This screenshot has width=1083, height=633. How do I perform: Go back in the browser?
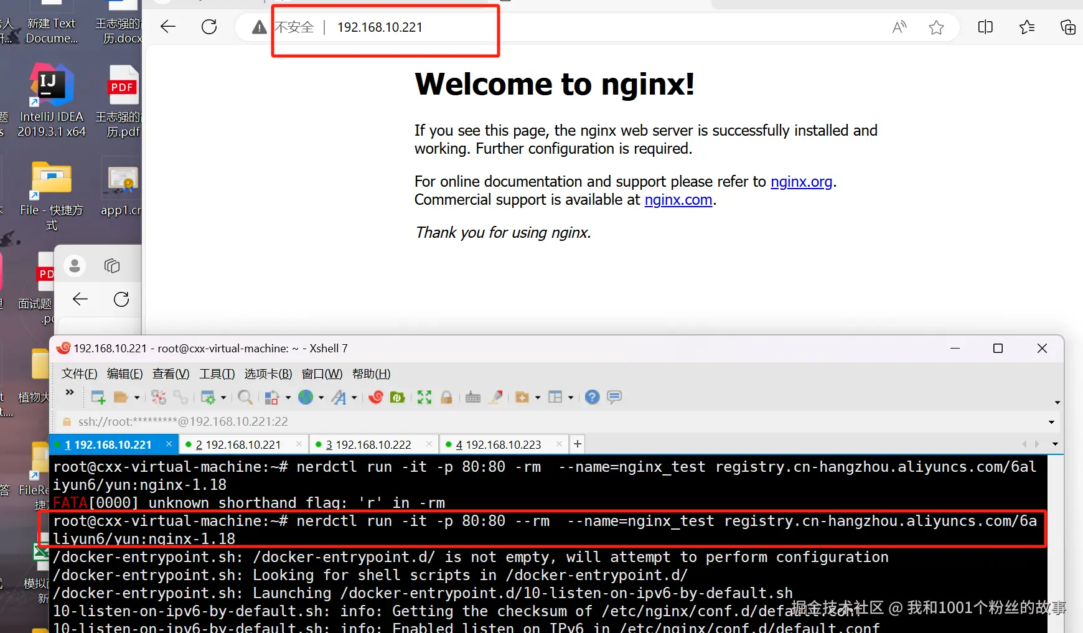(168, 27)
